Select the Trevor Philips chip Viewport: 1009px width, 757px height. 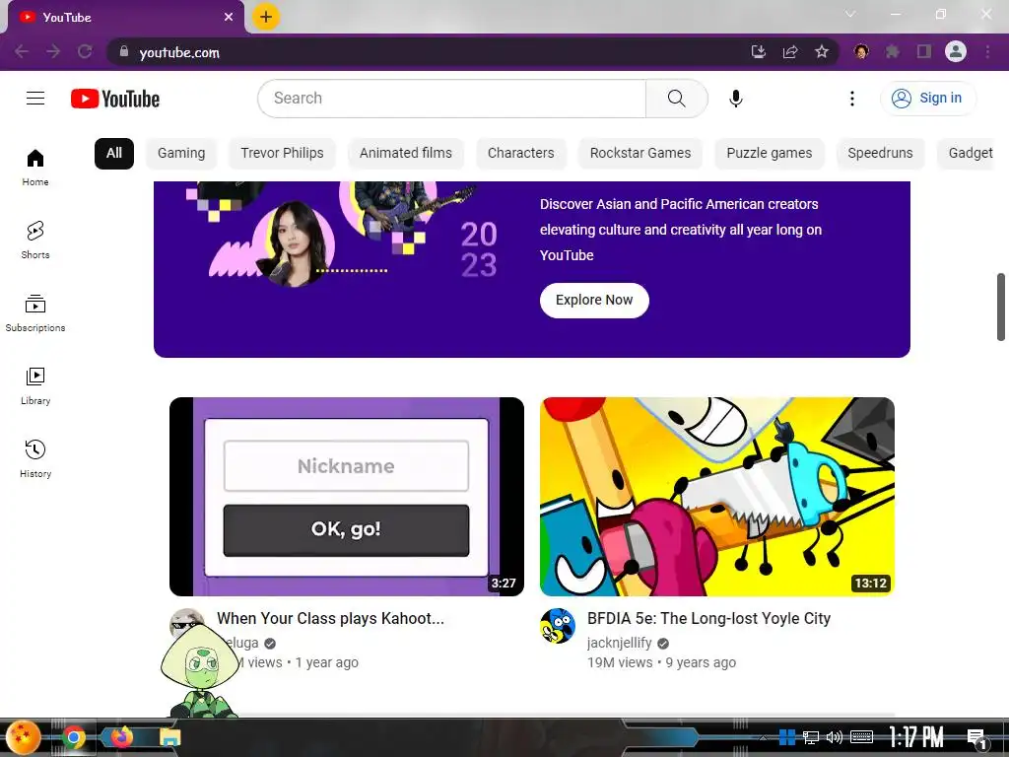click(282, 153)
